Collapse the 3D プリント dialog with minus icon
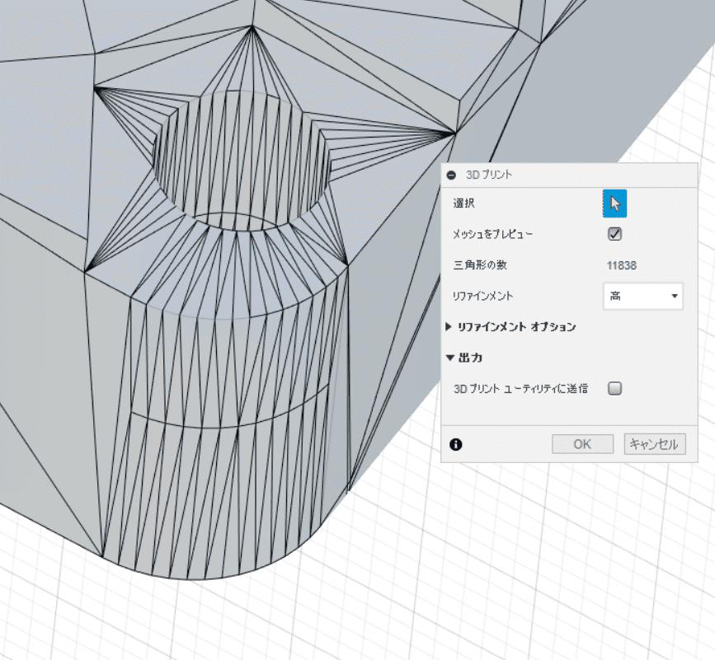This screenshot has height=660, width=715. (451, 175)
